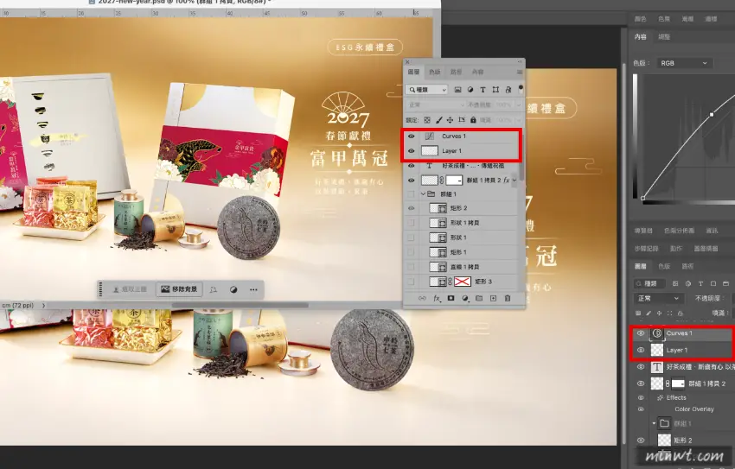The height and width of the screenshot is (469, 735).
Task: Open the 動作 actions tab
Action: (675, 249)
